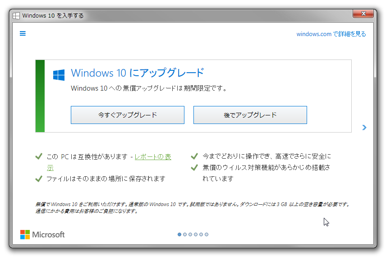This screenshot has width=386, height=257.
Task: Click the Microsoft logo
Action: coord(42,234)
